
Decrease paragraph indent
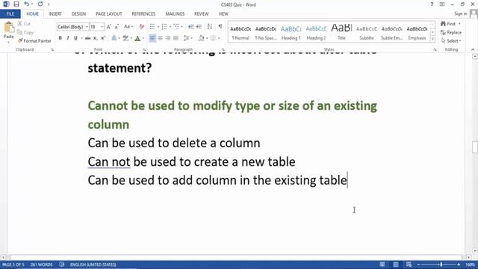pyautogui.click(x=191, y=27)
